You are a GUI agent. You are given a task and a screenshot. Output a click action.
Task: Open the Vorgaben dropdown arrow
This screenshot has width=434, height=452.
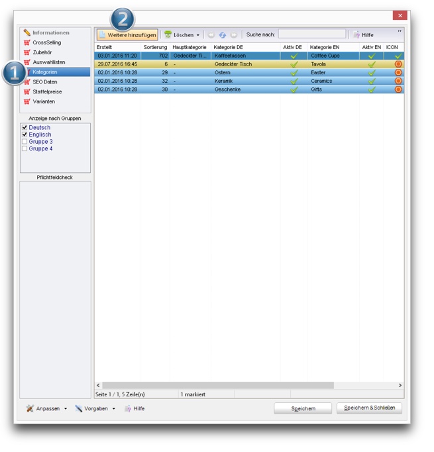pyautogui.click(x=113, y=408)
